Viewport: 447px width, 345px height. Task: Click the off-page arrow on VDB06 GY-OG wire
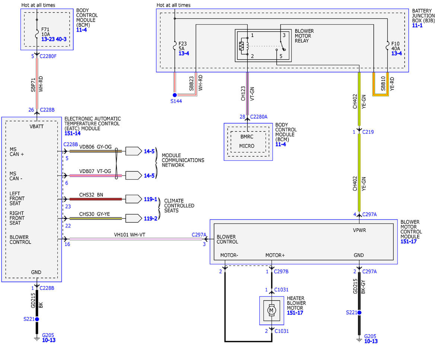click(x=133, y=151)
